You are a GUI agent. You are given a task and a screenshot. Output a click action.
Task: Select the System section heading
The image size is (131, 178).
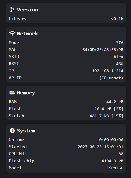26,131
